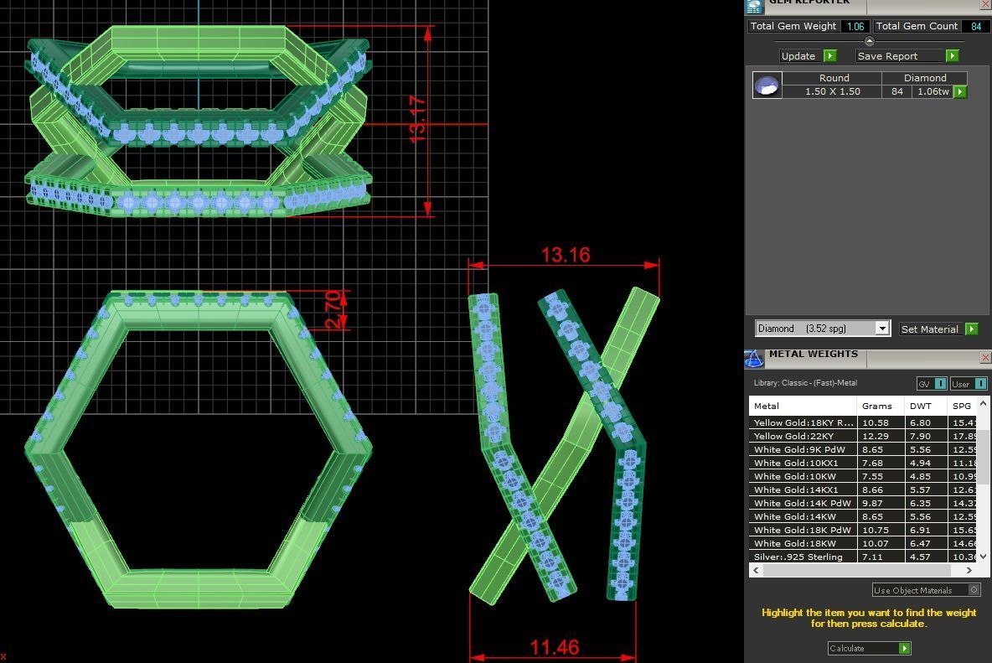This screenshot has height=663, width=992.
Task: Close the Gem Reporter panel
Action: (985, 4)
